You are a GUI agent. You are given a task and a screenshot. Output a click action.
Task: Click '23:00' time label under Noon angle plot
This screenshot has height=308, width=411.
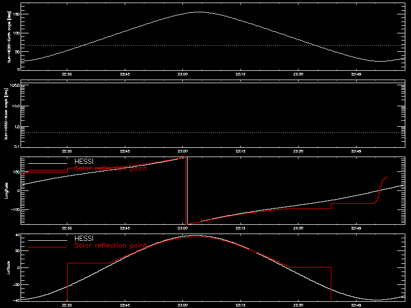[x=183, y=151]
